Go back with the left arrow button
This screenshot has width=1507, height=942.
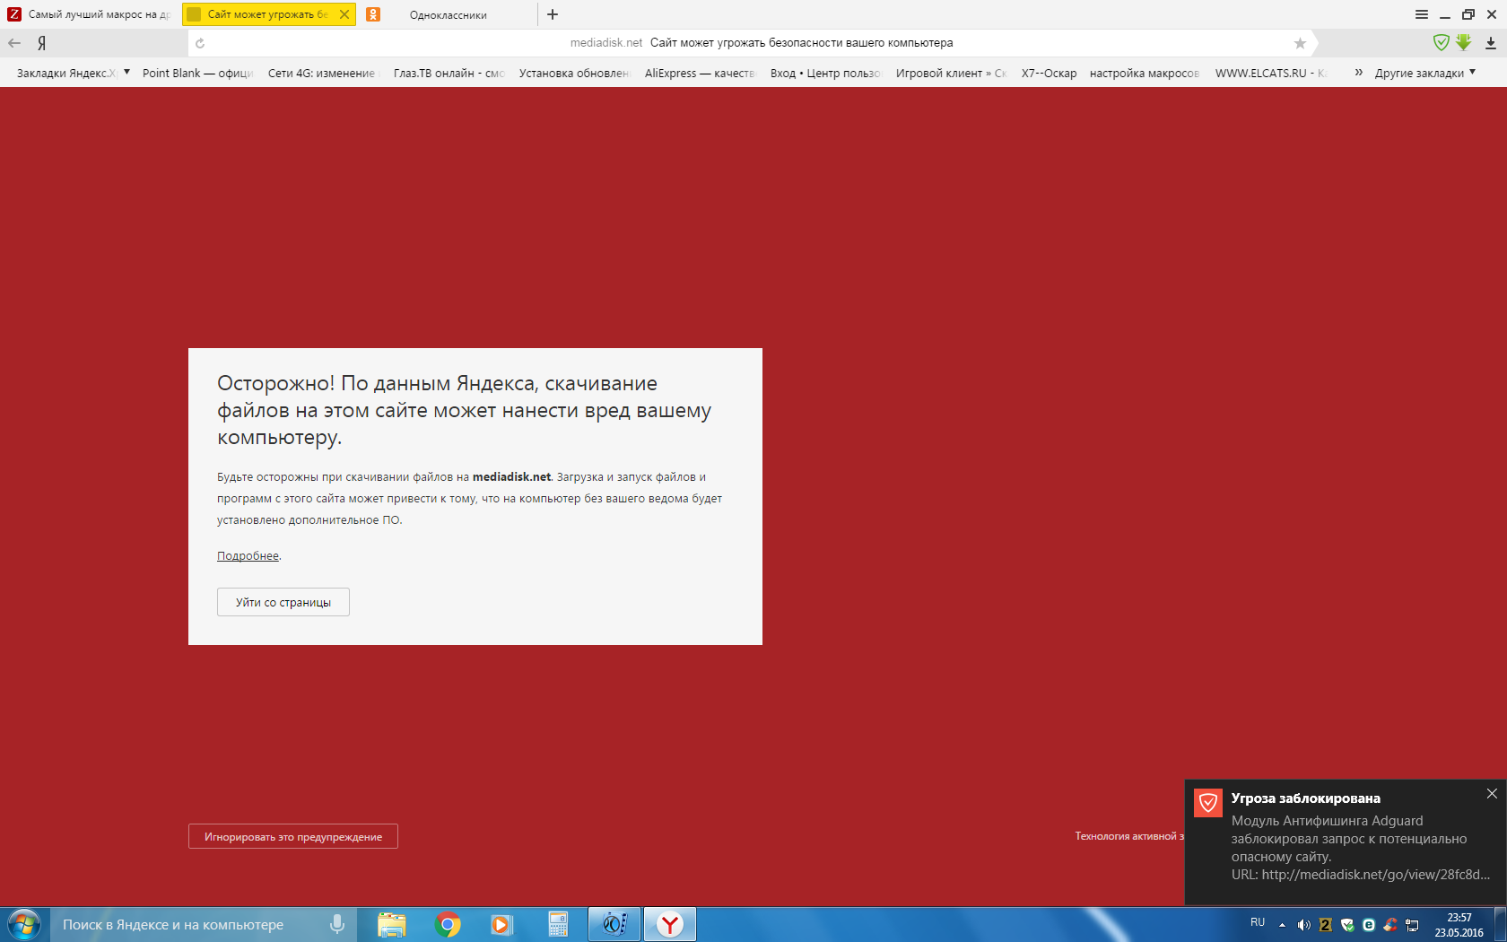coord(14,43)
